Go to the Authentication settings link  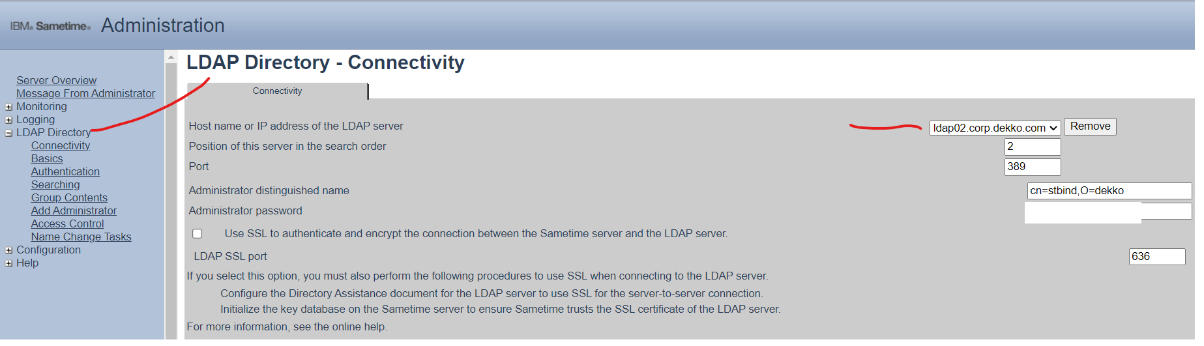(65, 171)
